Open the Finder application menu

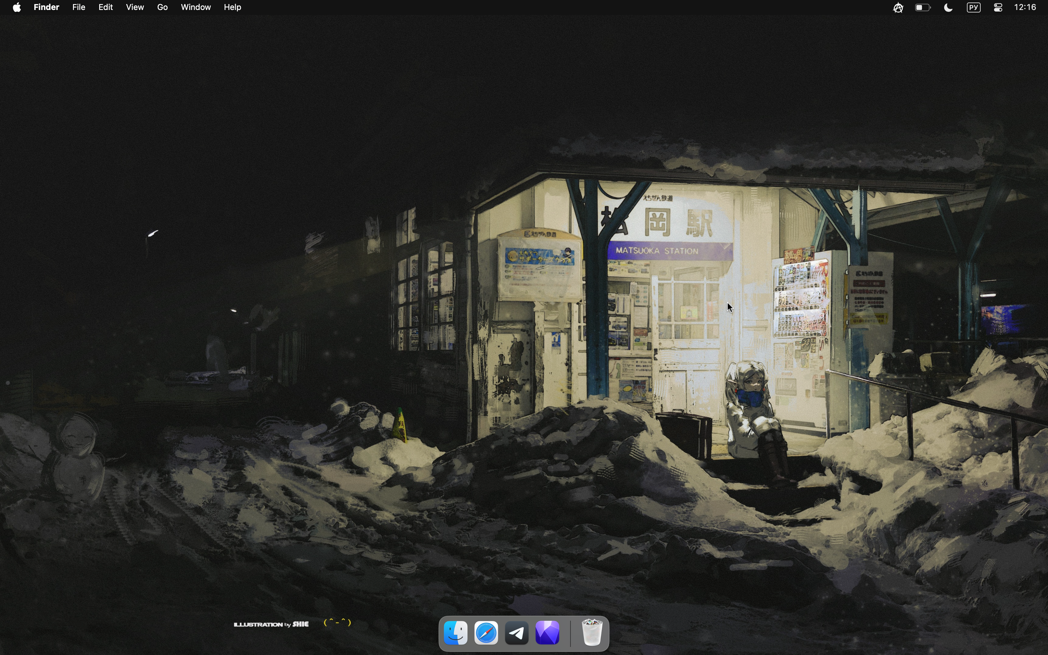click(46, 7)
